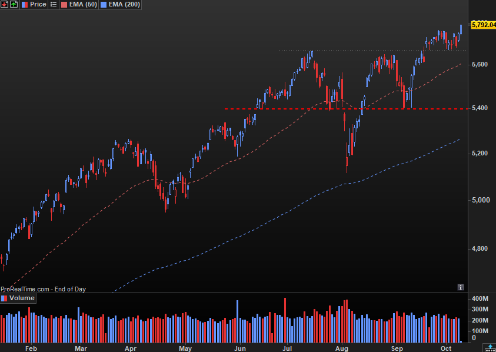
Task: Open the Volume panel label
Action: tap(22, 298)
